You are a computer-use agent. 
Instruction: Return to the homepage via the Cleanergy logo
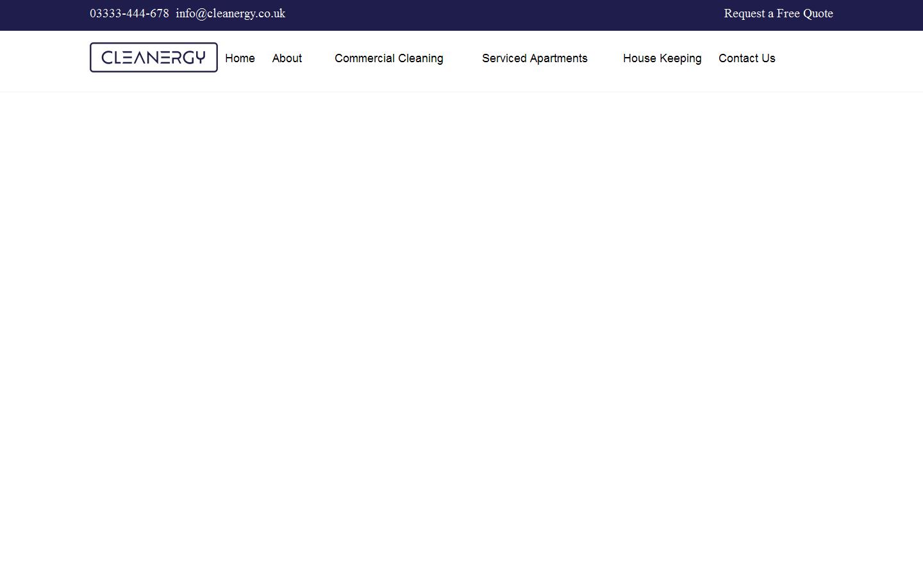[x=154, y=58]
